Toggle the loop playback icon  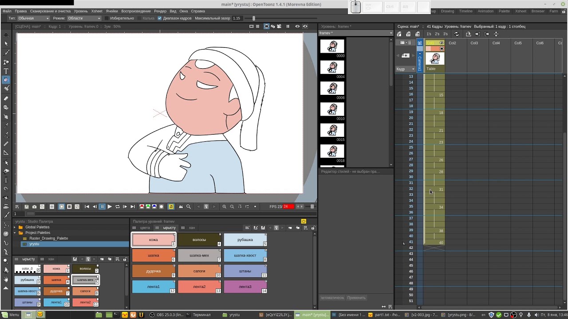tap(117, 206)
